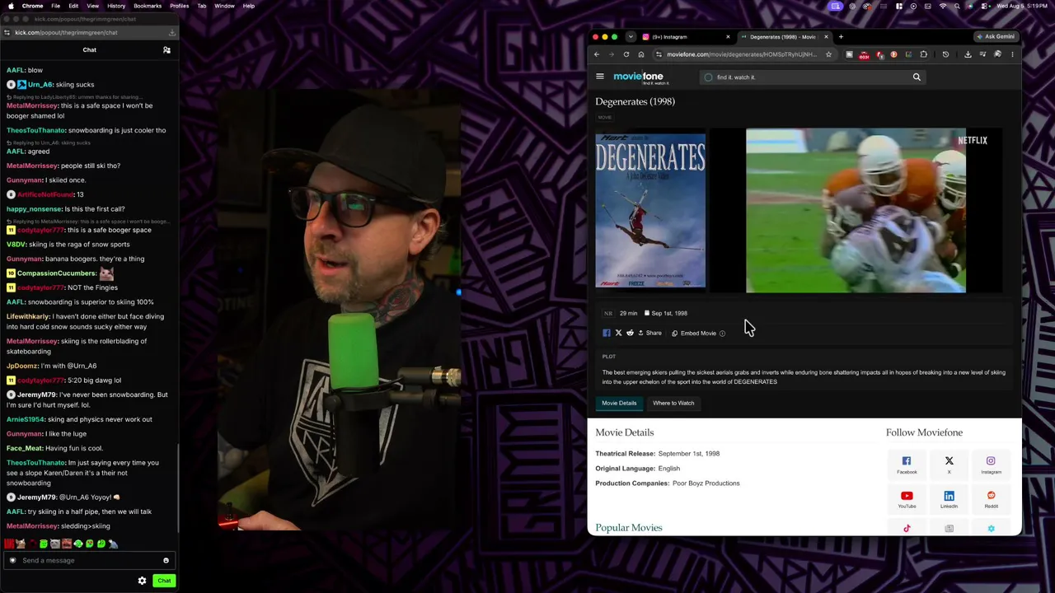Focus the 'find it. watch it.' search field
This screenshot has height=593, width=1055.
[x=812, y=77]
